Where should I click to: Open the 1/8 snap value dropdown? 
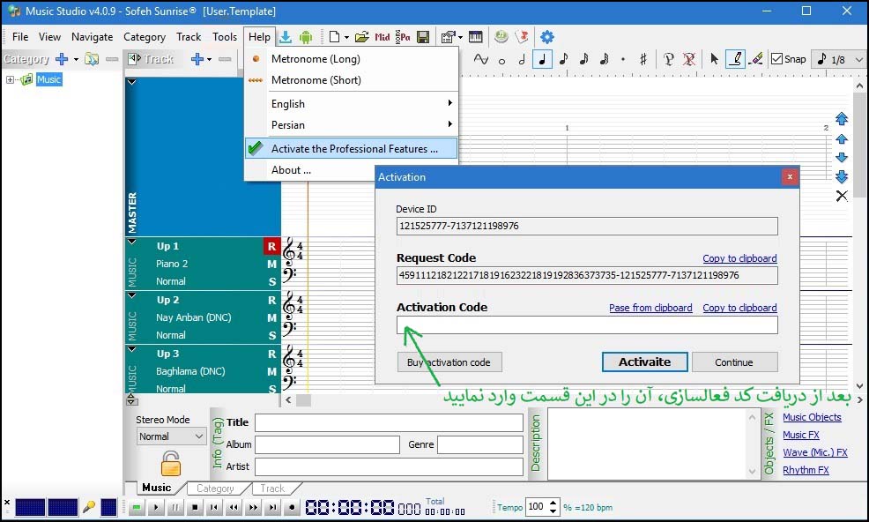pyautogui.click(x=859, y=59)
